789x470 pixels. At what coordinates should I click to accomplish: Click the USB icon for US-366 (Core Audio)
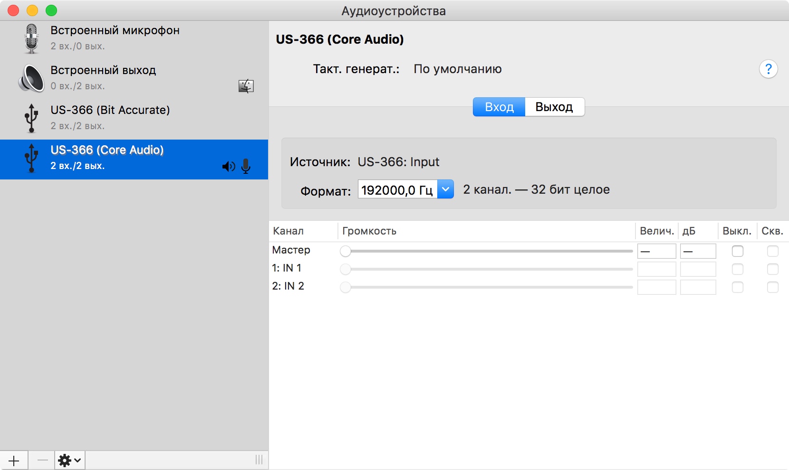click(31, 158)
